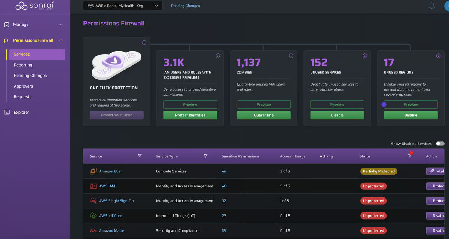Open the AWS Sonrai MyHealth Org scope dropdown
The width and height of the screenshot is (449, 239).
click(x=123, y=6)
